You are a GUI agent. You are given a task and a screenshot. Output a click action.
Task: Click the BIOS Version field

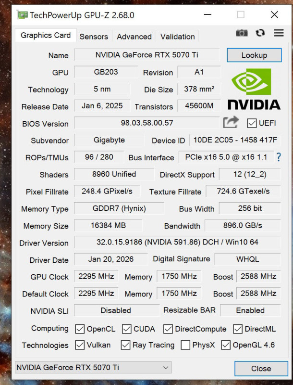click(146, 123)
